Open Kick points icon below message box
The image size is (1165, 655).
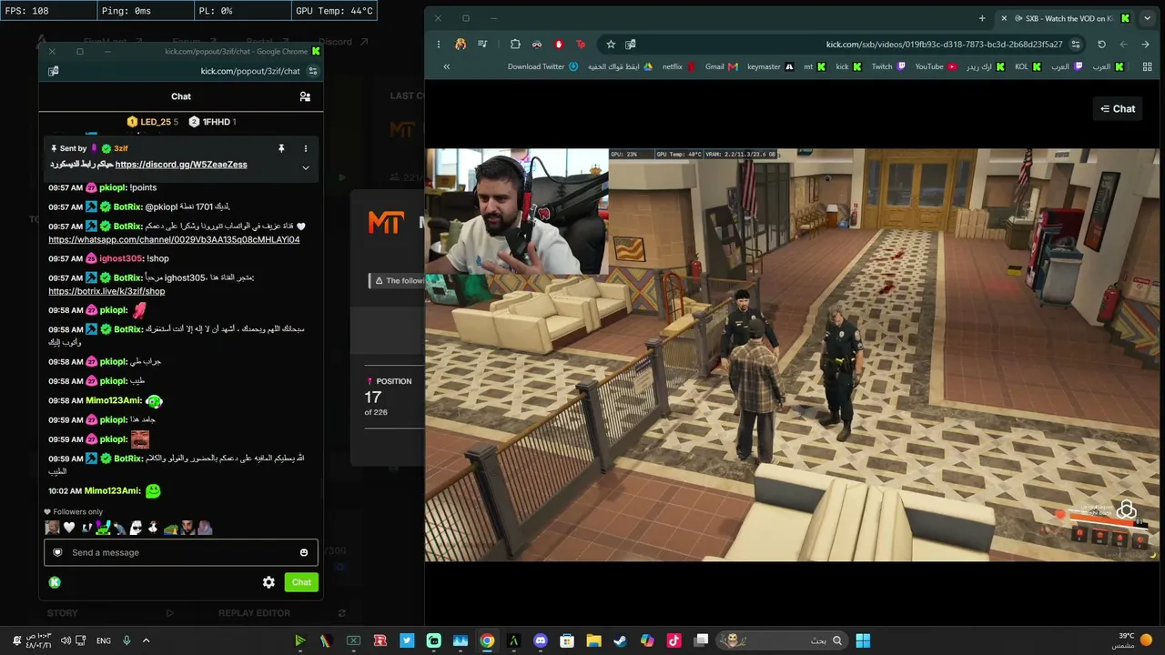55,582
